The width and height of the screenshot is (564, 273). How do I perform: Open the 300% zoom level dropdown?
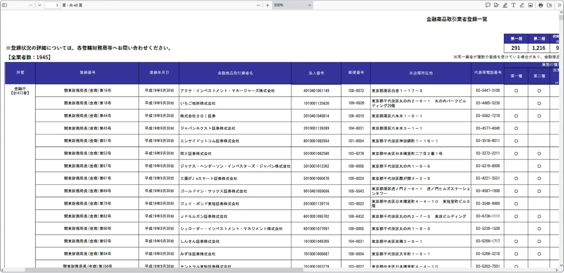(x=292, y=5)
